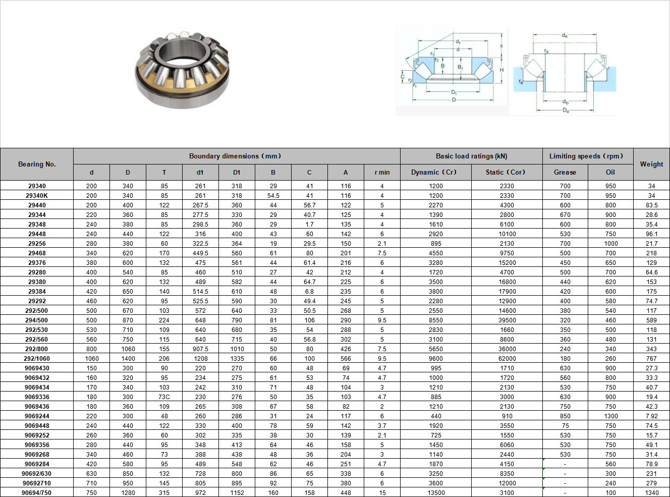Click grease speed 75 in row 9069448
Image resolution: width=670 pixels, height=497 pixels.
[565, 426]
